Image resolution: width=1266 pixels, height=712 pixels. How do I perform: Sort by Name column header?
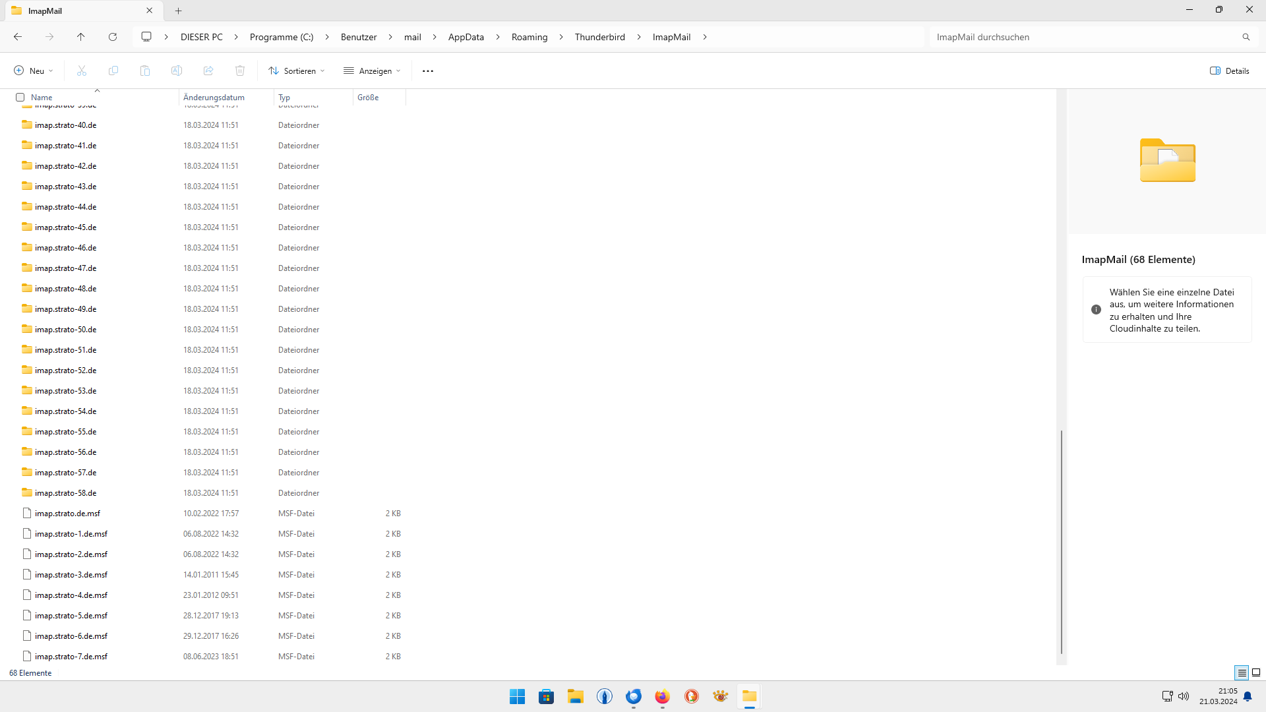tap(96, 97)
